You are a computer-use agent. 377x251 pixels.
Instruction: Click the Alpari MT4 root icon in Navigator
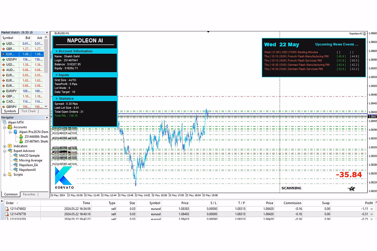click(5, 122)
